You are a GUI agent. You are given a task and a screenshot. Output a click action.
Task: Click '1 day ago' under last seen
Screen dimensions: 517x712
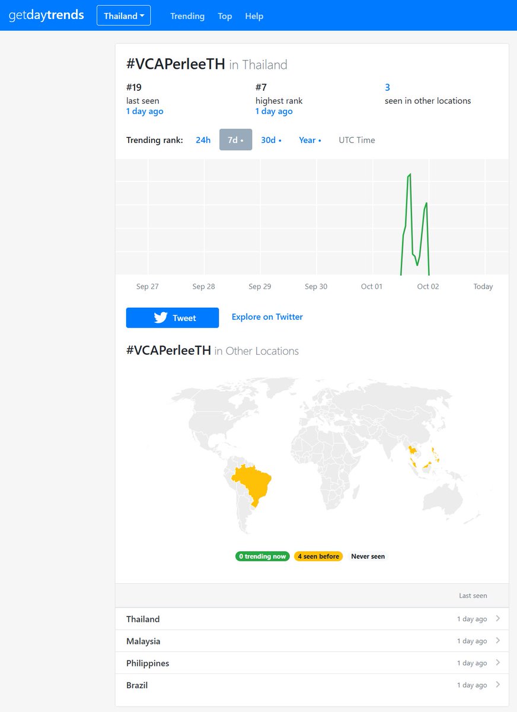pyautogui.click(x=145, y=111)
